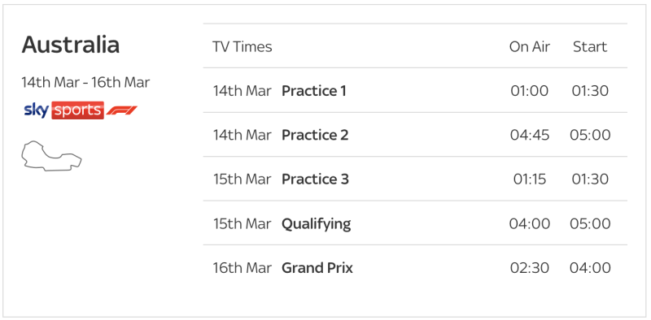Click the Qualifying 04:00 on-air time
The height and width of the screenshot is (320, 651).
click(530, 224)
